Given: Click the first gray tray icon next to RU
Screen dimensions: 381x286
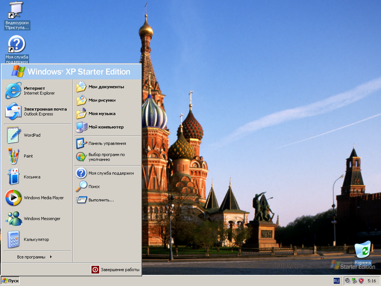Looking at the screenshot, I should click(347, 281).
